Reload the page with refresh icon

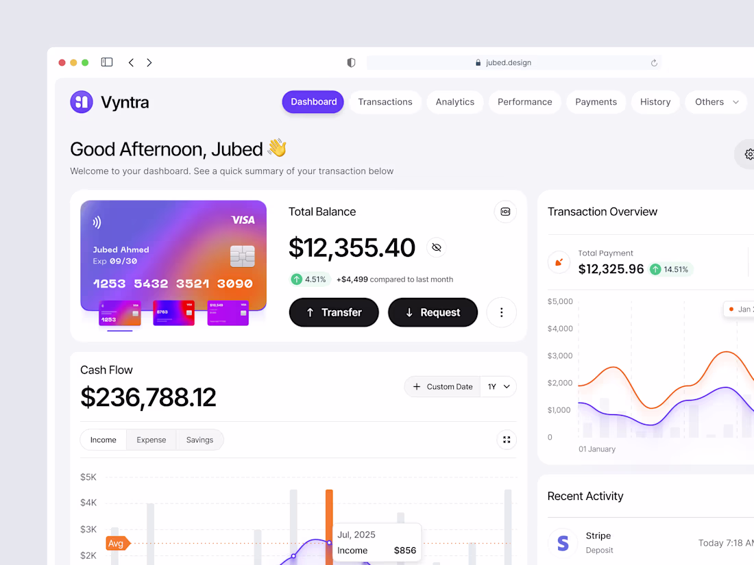(654, 63)
